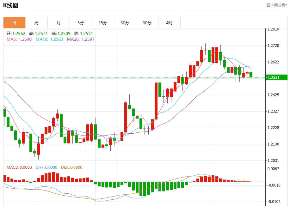Screen dimensions: 290x206
Task: Open the 15分 interval tab
Action: 103,23
